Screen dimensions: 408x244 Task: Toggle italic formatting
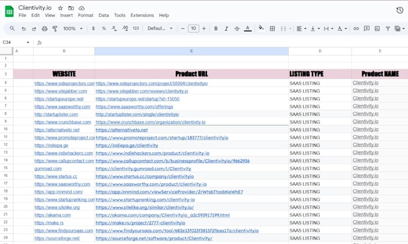pyautogui.click(x=226, y=28)
